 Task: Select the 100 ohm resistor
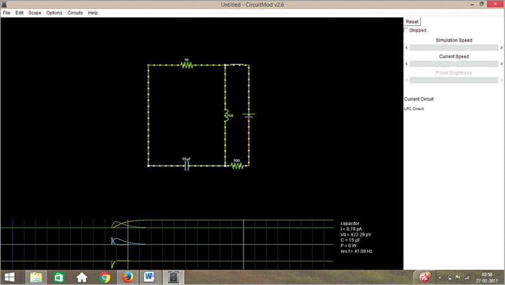click(237, 166)
